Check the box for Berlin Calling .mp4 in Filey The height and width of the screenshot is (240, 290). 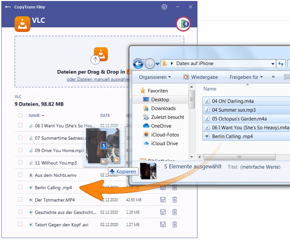click(20, 187)
